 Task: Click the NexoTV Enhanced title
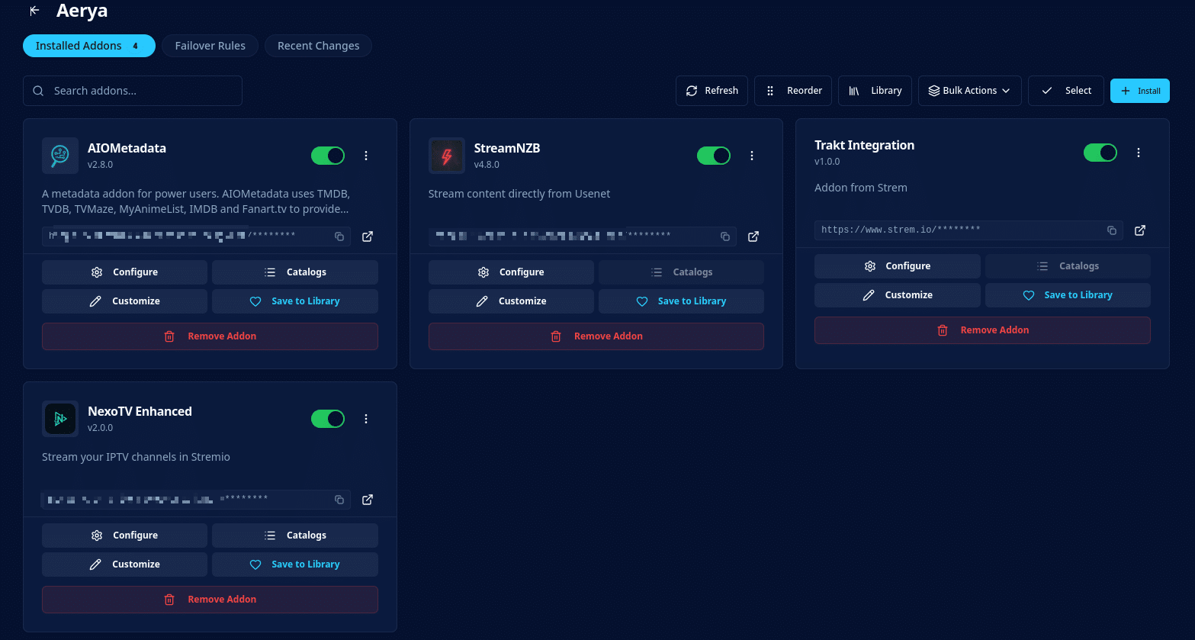pos(140,411)
